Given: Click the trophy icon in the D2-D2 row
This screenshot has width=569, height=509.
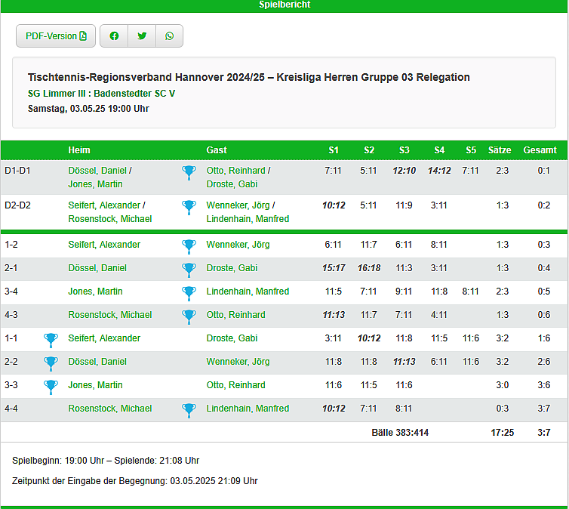Looking at the screenshot, I should pos(189,207).
